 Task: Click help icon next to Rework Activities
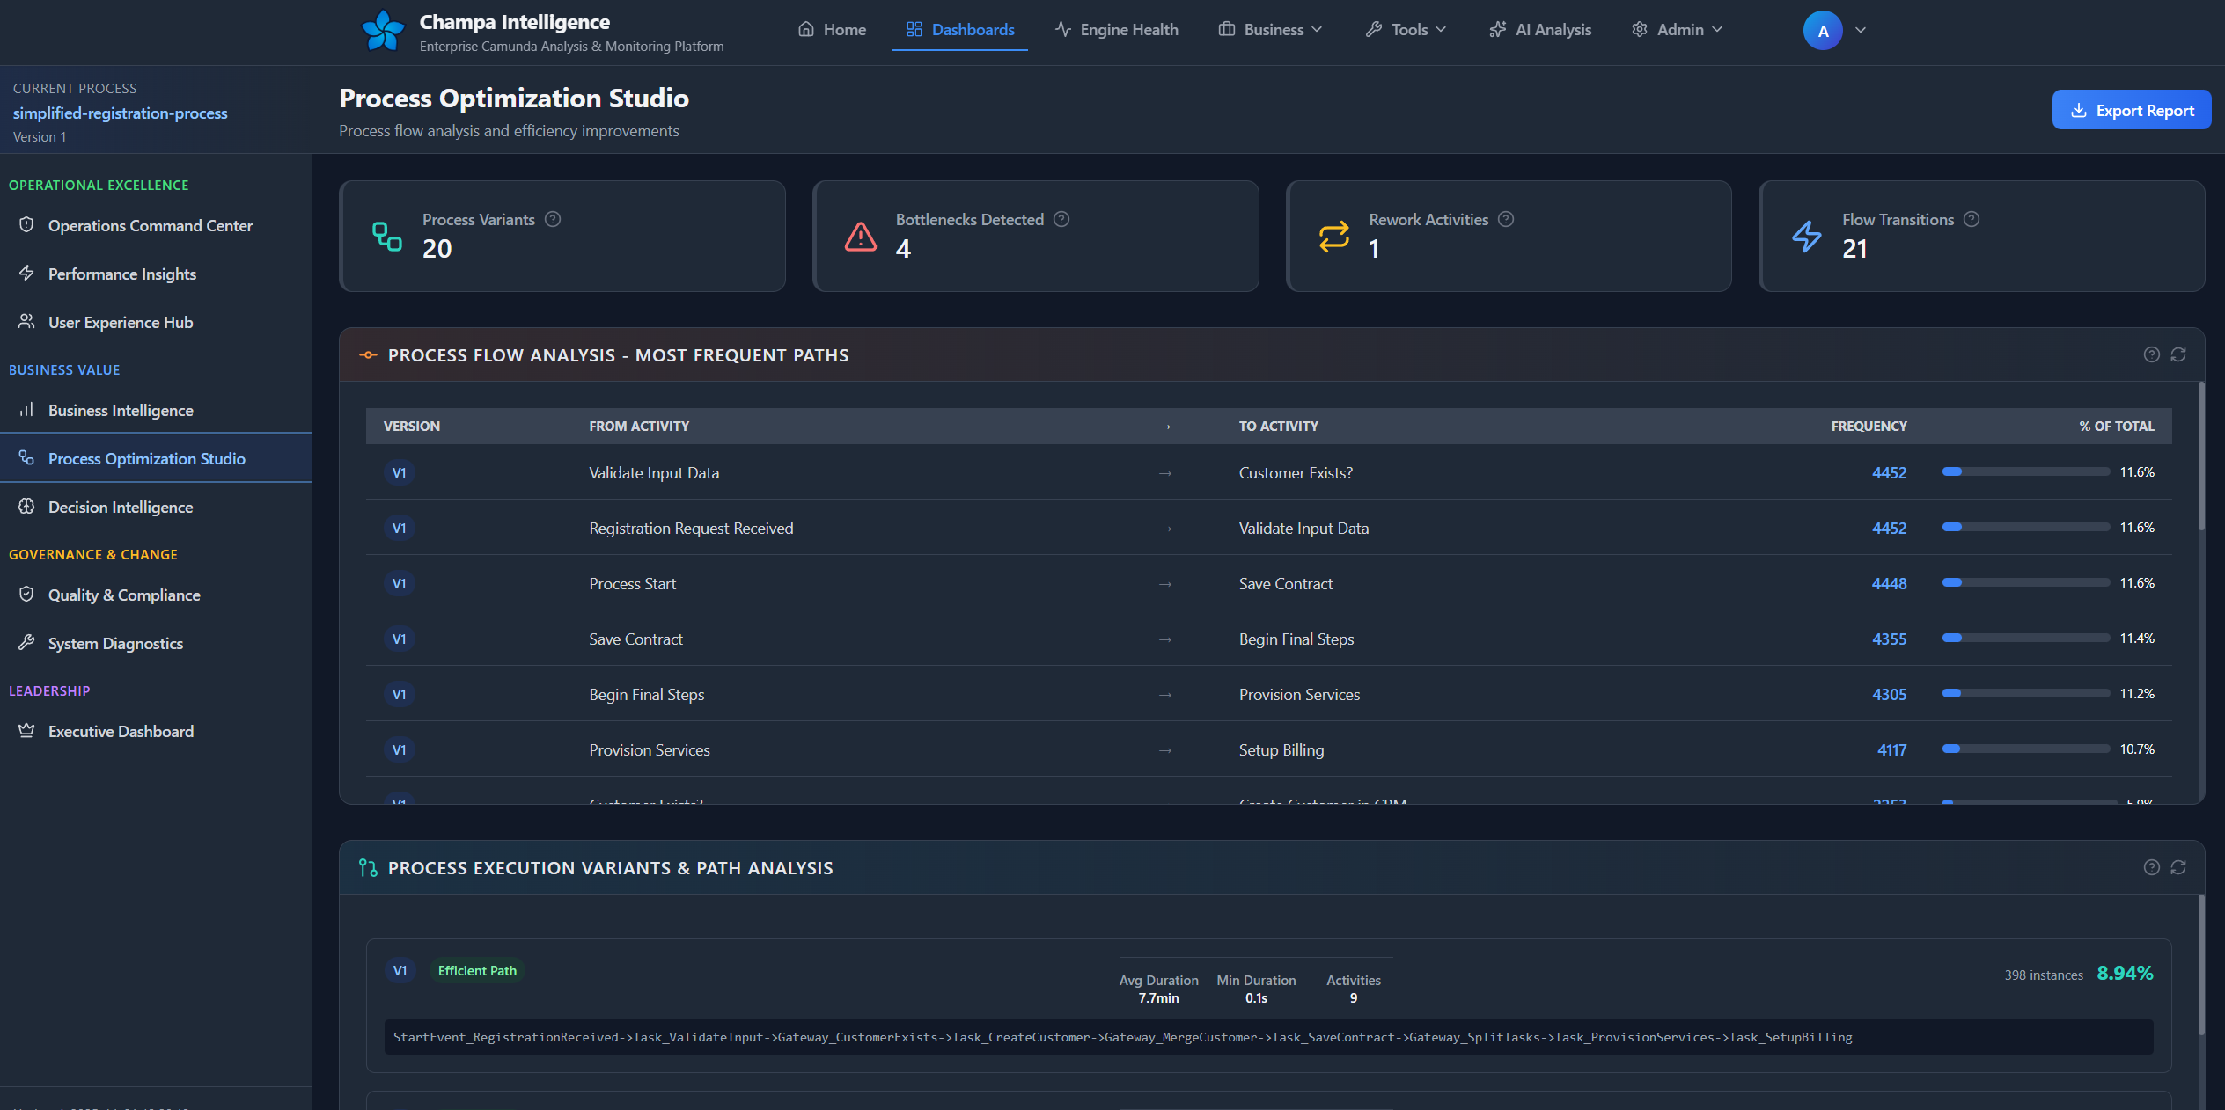click(x=1506, y=219)
